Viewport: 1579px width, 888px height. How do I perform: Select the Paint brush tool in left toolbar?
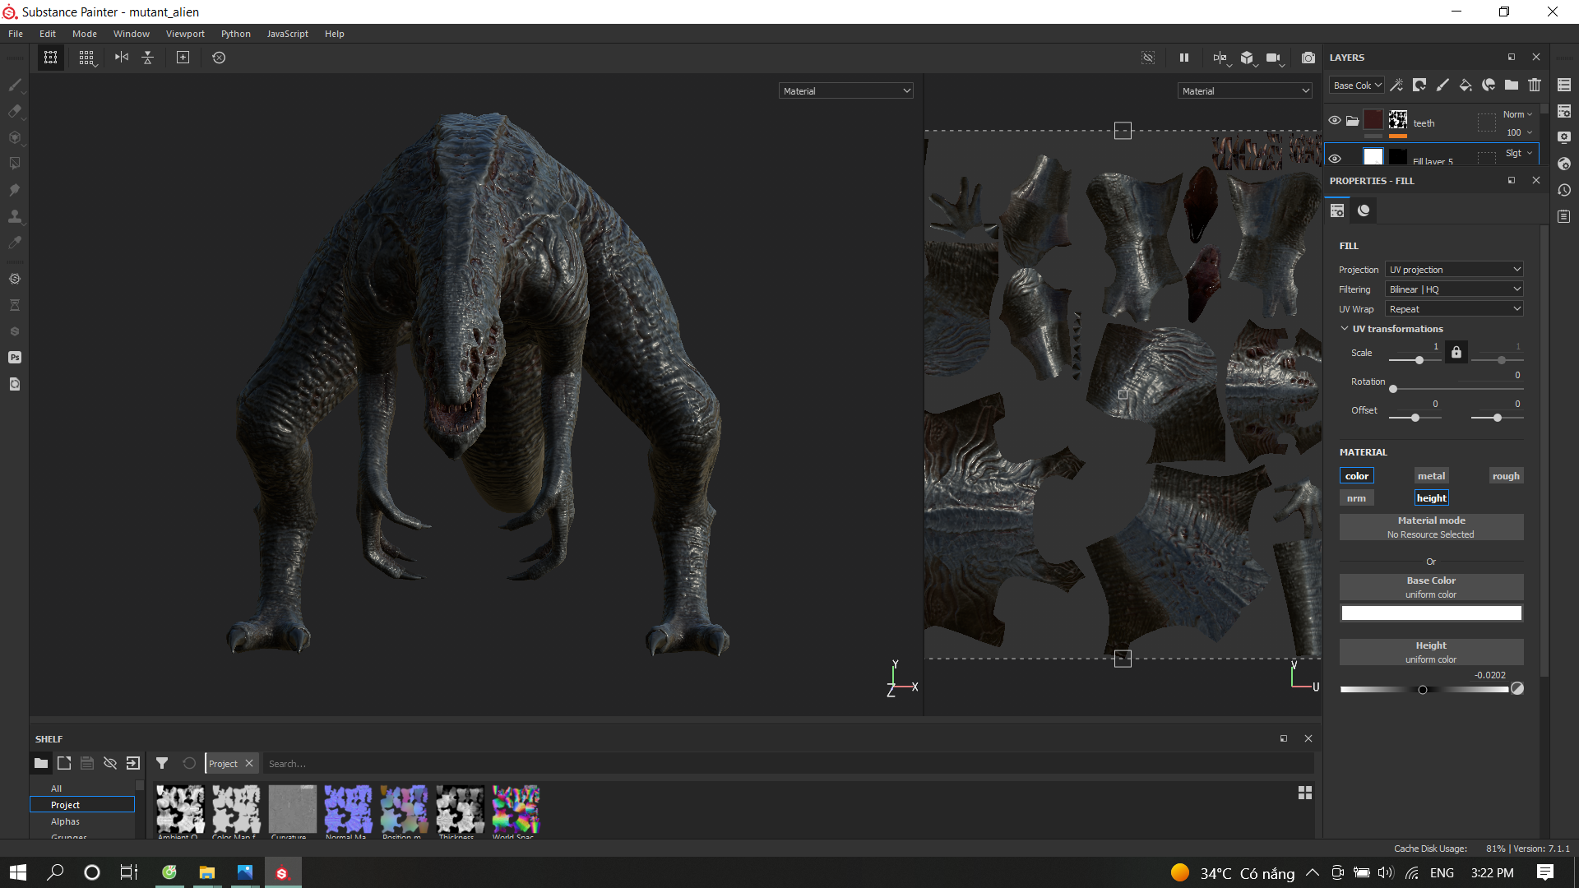(15, 85)
